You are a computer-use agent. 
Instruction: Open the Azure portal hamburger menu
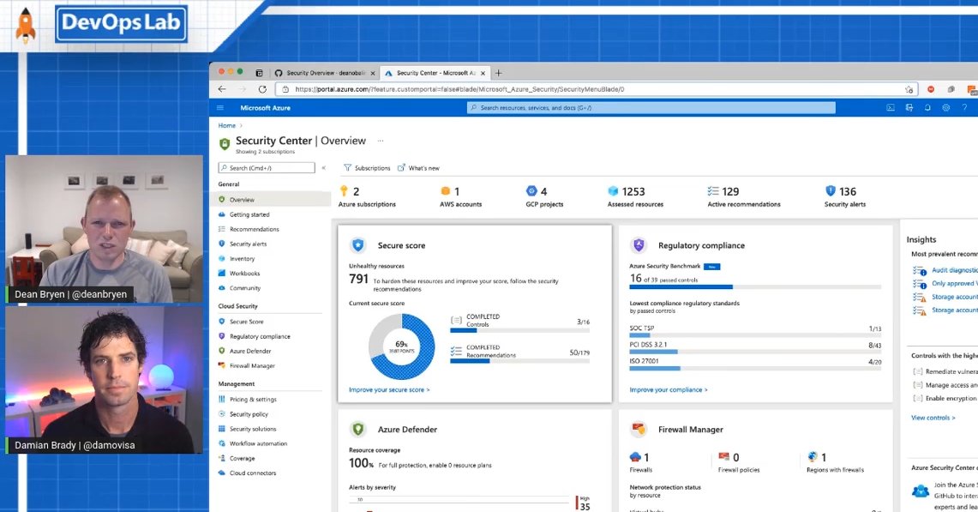(x=220, y=107)
